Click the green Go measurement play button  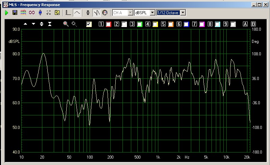pos(6,13)
